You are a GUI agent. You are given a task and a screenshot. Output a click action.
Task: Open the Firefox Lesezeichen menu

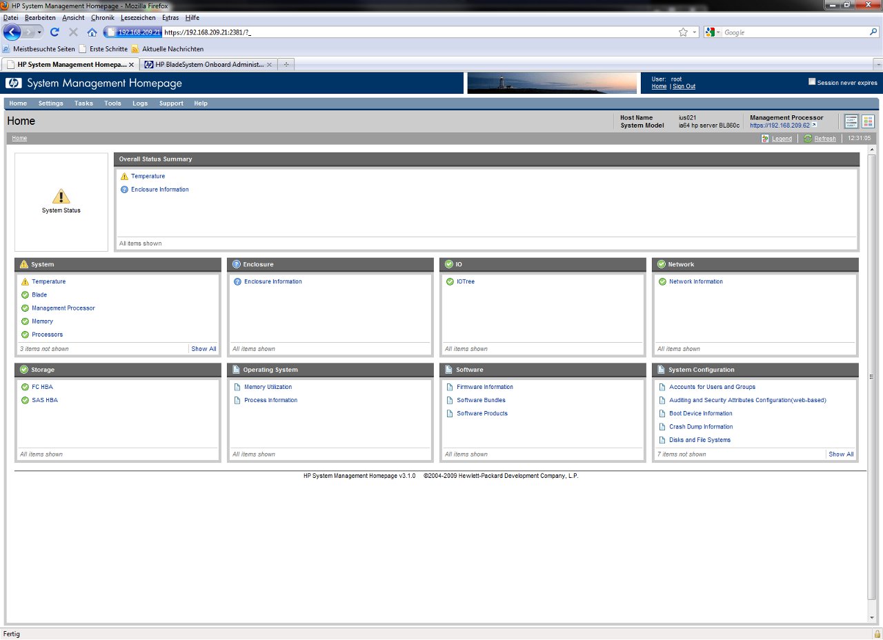(x=138, y=17)
